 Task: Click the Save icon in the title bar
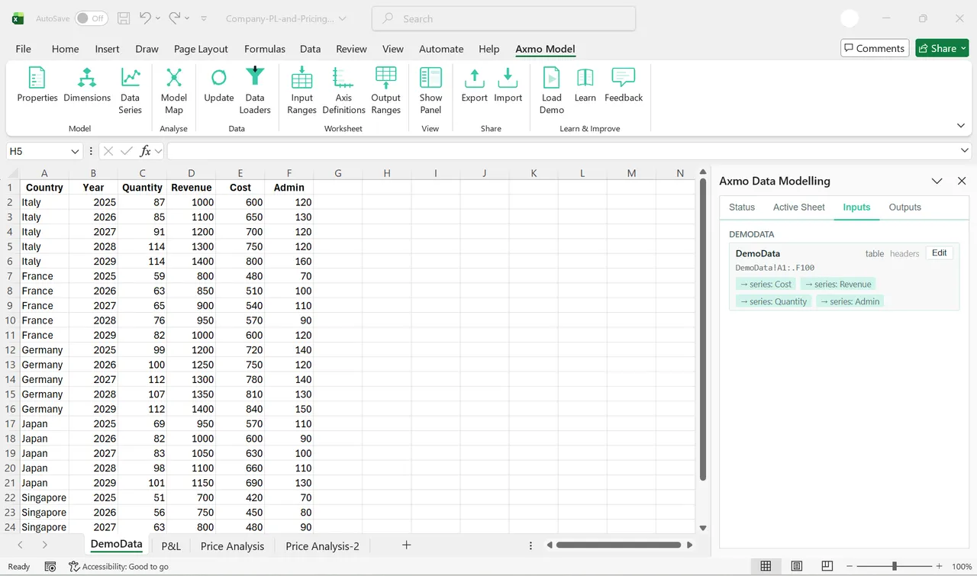click(x=124, y=18)
